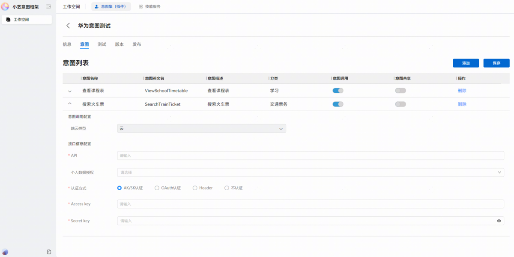Open the 个人数据授权 dropdown
This screenshot has width=514, height=257.
310,172
